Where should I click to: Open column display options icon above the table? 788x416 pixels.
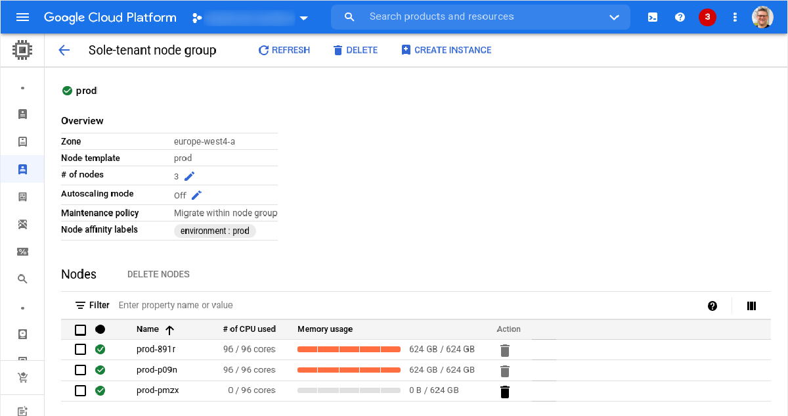[751, 305]
